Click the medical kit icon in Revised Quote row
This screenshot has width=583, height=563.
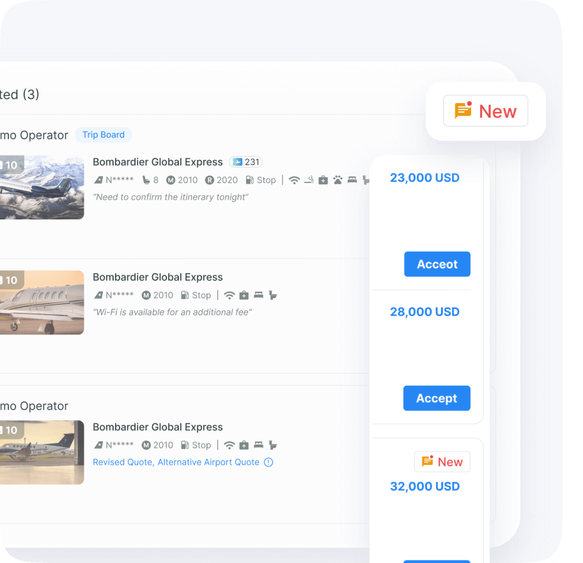(244, 445)
